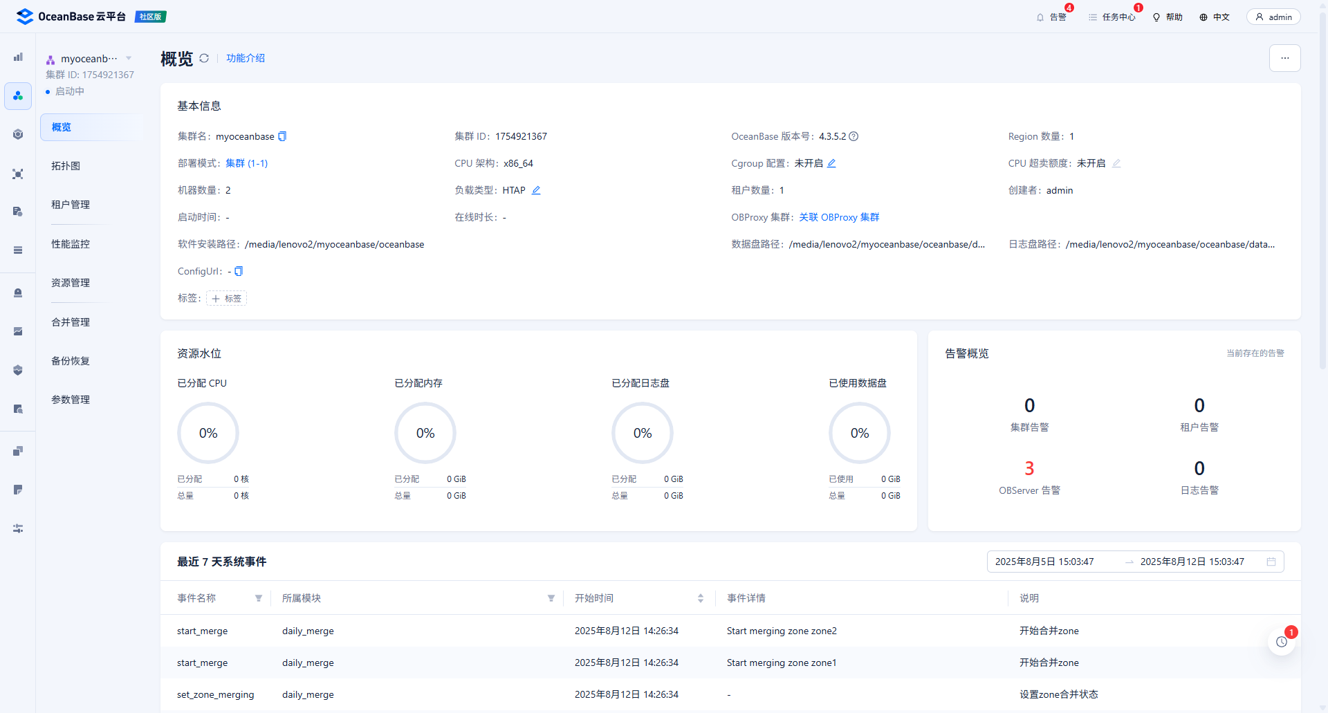Viewport: 1328px width, 713px height.
Task: Open the network nodes sidebar icon
Action: (x=18, y=174)
